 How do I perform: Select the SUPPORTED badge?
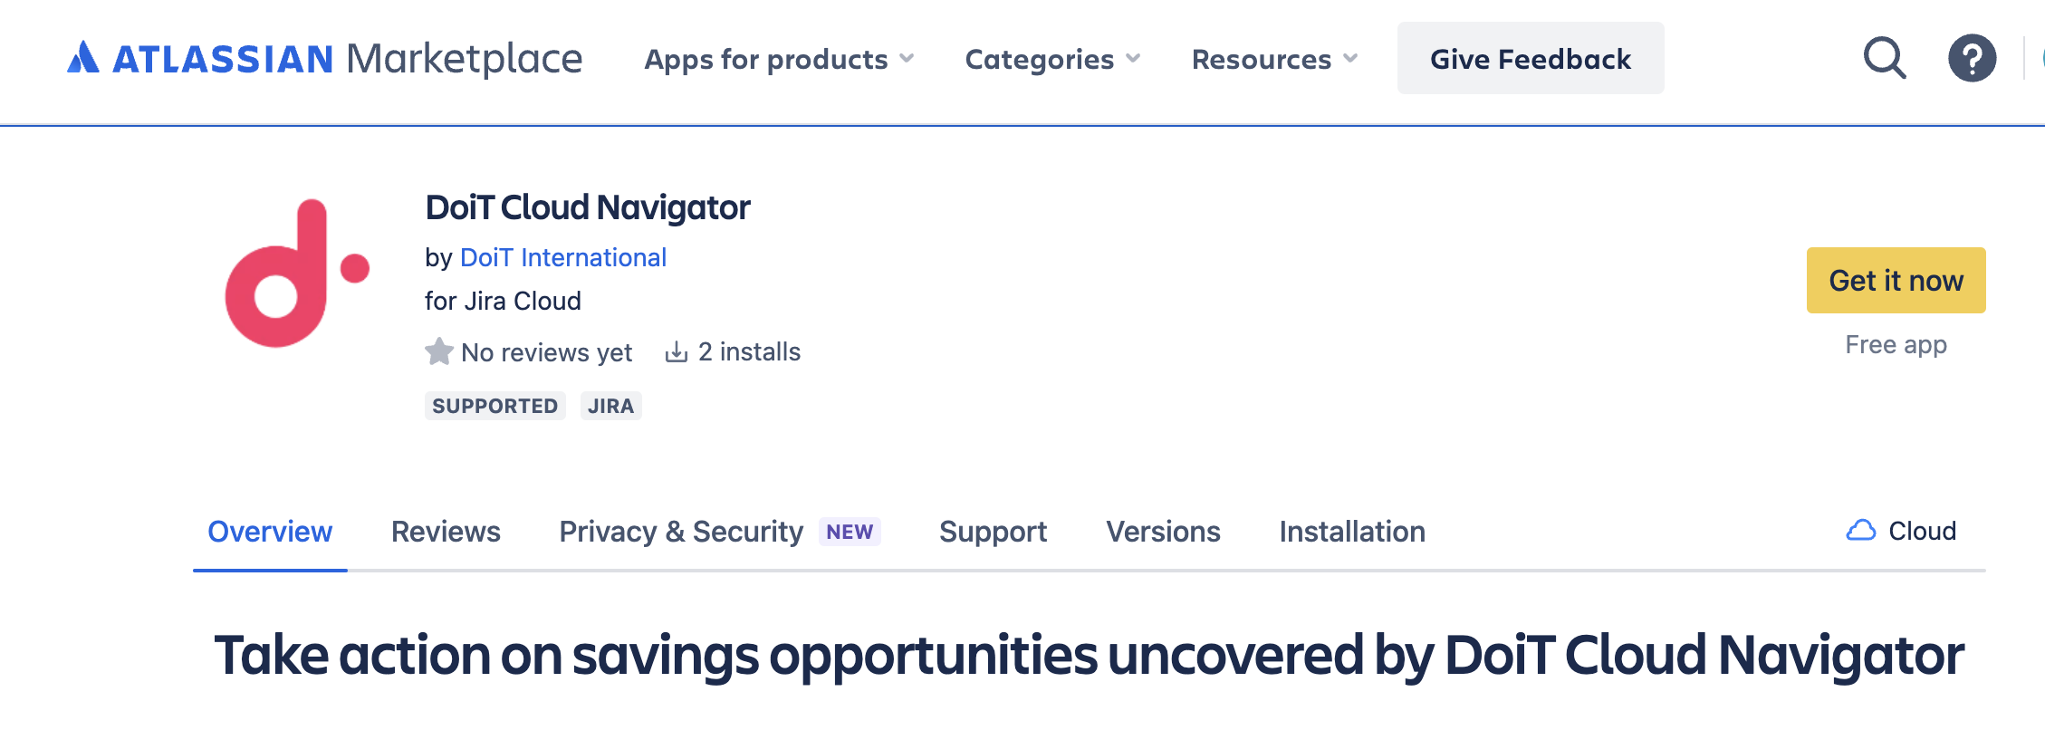point(495,406)
